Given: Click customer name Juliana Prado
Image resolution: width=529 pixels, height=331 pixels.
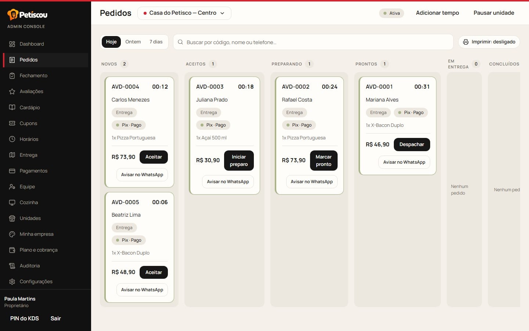Looking at the screenshot, I should pyautogui.click(x=212, y=100).
